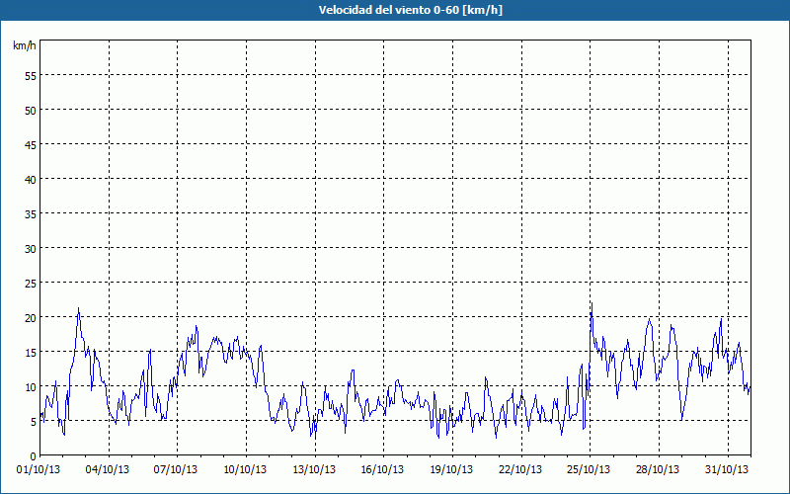Click the wind speed peak just after 25/10/13
Viewport: 790px width, 494px height.
pos(592,303)
